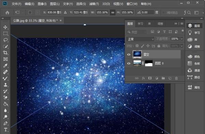
Task: Select the Rectangular Marquee tool
Action: click(x=5, y=34)
